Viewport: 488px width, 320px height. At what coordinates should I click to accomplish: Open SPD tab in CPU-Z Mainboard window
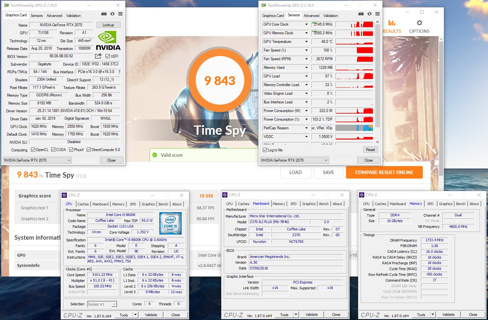pyautogui.click(x=293, y=204)
